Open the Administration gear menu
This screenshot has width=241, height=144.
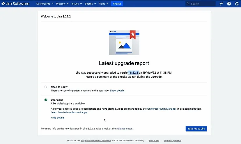point(237,3)
